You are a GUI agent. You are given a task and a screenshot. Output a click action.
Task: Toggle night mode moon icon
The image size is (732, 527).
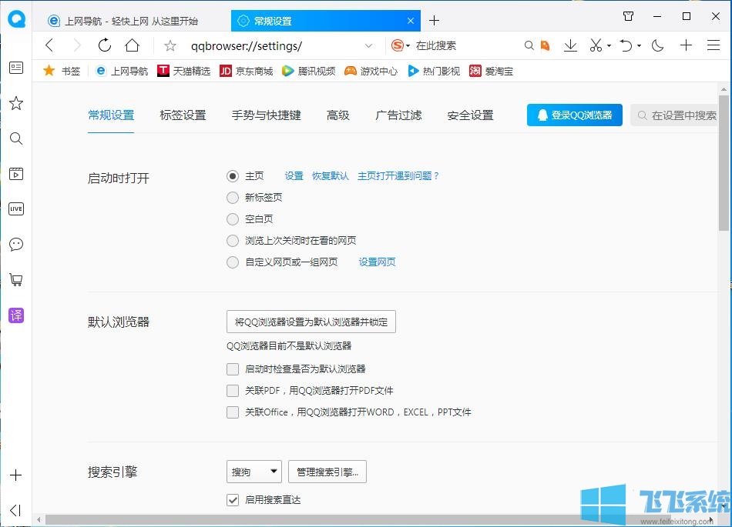pyautogui.click(x=657, y=45)
